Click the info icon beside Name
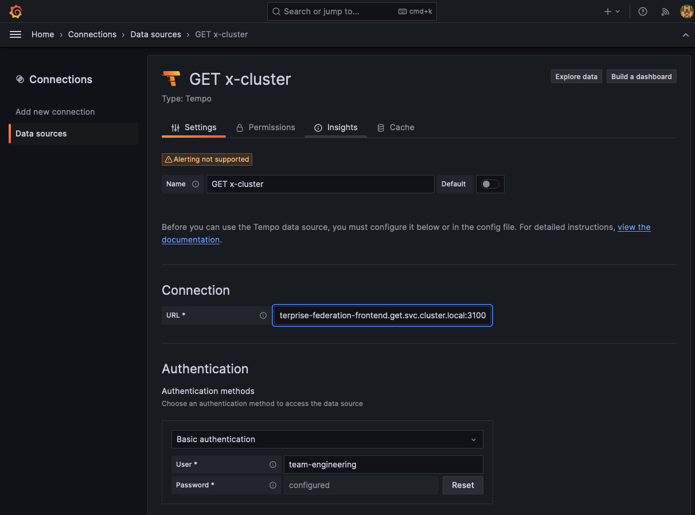Viewport: 695px width, 515px height. click(196, 184)
